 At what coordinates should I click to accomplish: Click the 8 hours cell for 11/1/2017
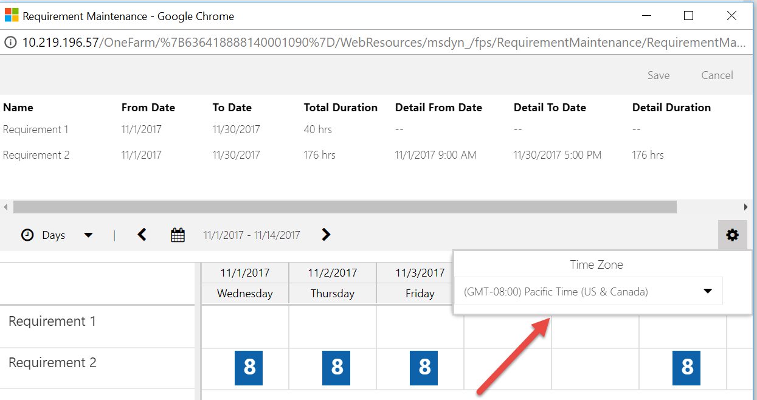249,367
